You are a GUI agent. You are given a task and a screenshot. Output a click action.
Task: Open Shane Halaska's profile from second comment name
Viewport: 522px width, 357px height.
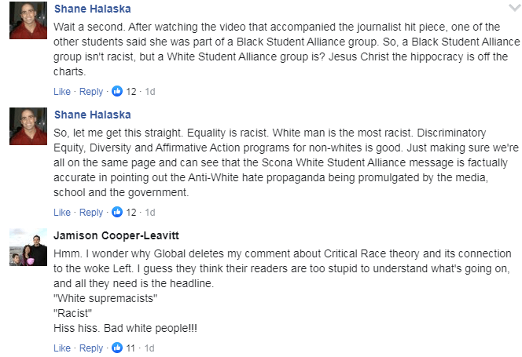tap(93, 115)
